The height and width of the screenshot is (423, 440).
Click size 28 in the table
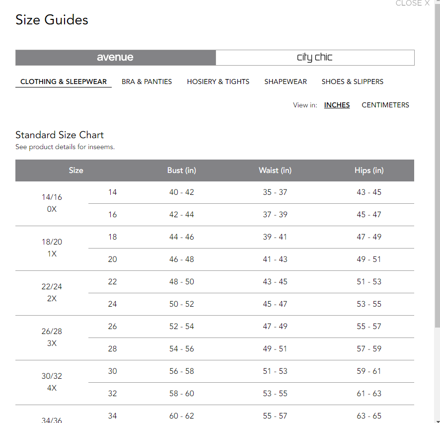tap(113, 349)
